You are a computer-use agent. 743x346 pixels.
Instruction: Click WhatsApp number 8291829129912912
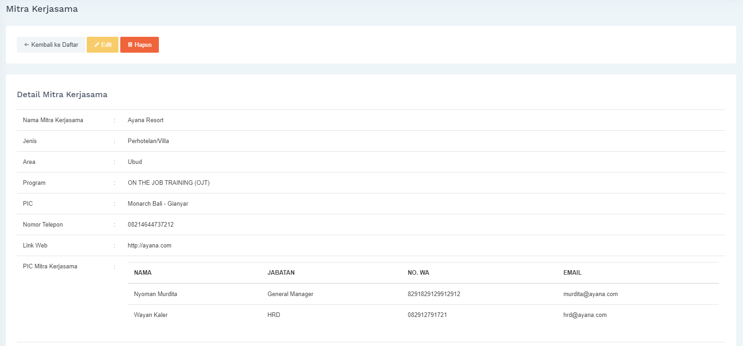tap(433, 294)
